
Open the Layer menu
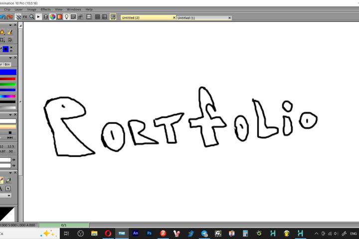(x=18, y=9)
